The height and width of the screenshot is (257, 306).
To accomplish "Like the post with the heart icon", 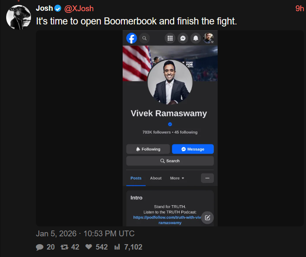I will [x=89, y=247].
